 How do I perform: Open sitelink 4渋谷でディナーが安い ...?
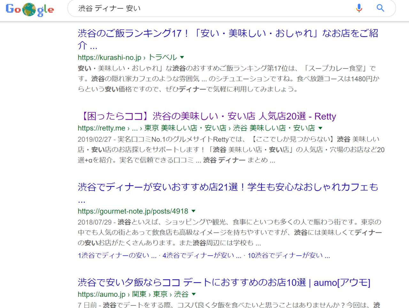202,255
